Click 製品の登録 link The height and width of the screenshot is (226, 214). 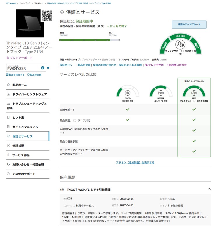click(84, 65)
